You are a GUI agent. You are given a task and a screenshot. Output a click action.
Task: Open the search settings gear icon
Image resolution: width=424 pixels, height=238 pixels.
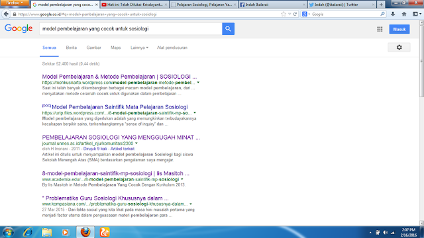pyautogui.click(x=399, y=48)
